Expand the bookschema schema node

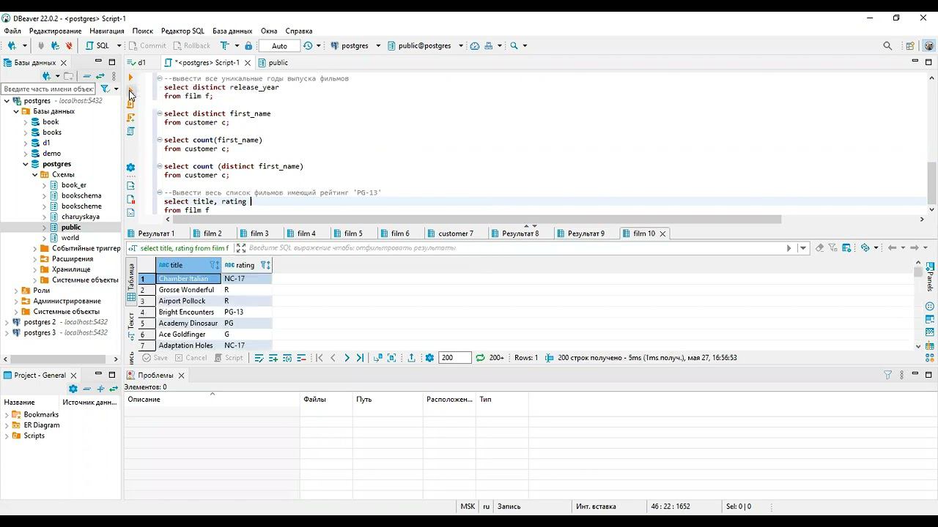coord(44,195)
